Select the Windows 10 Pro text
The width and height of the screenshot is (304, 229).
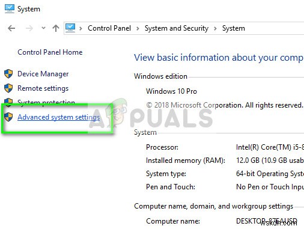pyautogui.click(x=171, y=91)
